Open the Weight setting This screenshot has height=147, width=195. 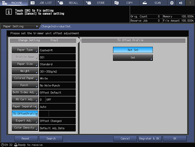25,71
